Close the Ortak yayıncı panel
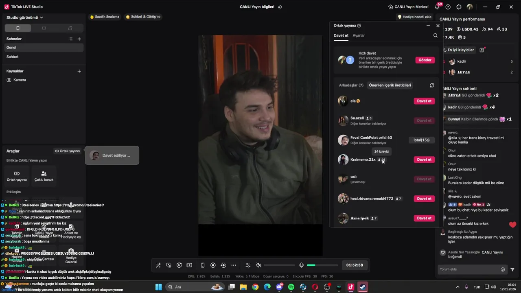 point(438,26)
